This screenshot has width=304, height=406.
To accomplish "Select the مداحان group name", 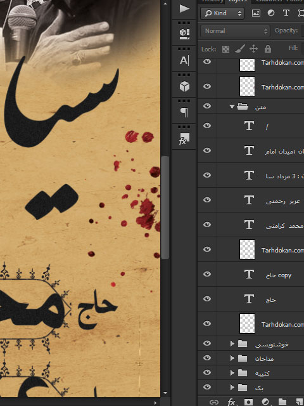I will click(264, 358).
